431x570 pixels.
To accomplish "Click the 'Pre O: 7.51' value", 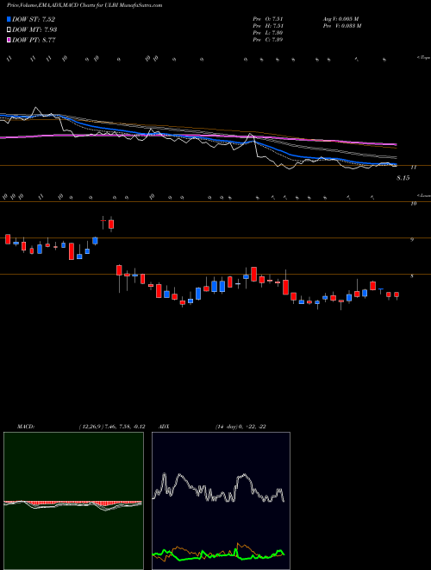I will pos(268,19).
